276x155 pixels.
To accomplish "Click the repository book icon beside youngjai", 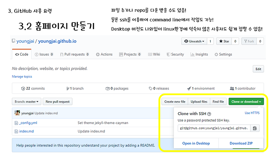I will (x=13, y=41).
